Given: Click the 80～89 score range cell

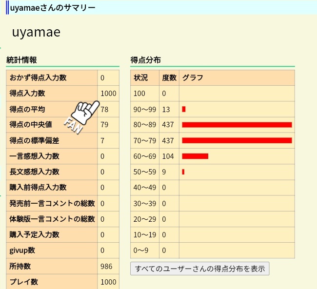Looking at the screenshot, I should point(145,125).
